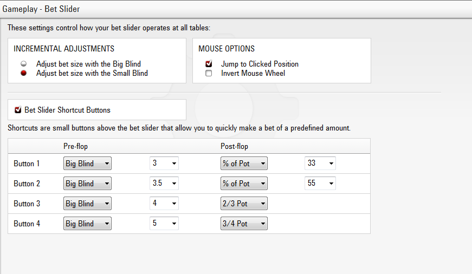
Task: Open Button 4 pre-flop value 5 dropdown
Action: click(x=164, y=224)
